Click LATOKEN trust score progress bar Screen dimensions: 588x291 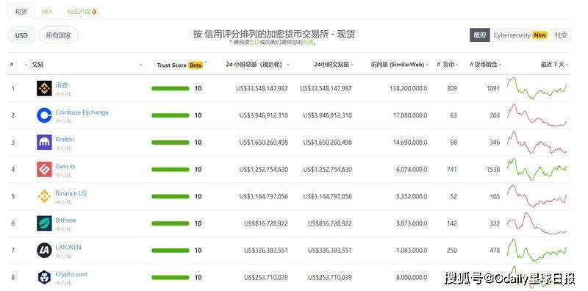click(x=171, y=251)
